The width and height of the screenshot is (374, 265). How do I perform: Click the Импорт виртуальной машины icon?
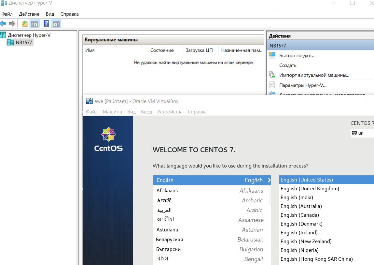[x=272, y=75]
